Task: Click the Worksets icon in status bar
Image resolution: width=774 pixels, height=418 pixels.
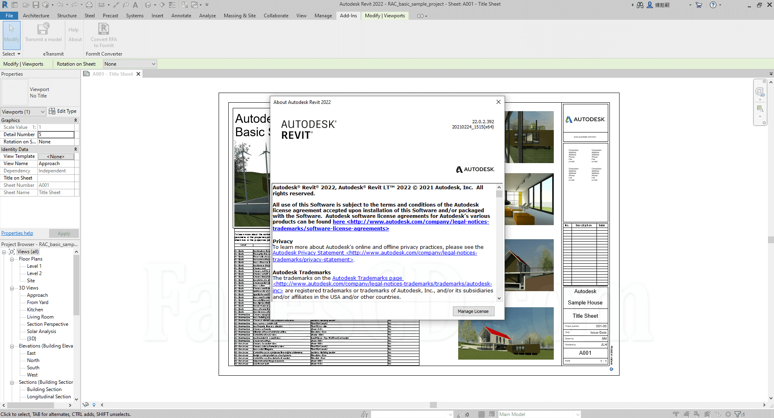Action: pyautogui.click(x=365, y=414)
